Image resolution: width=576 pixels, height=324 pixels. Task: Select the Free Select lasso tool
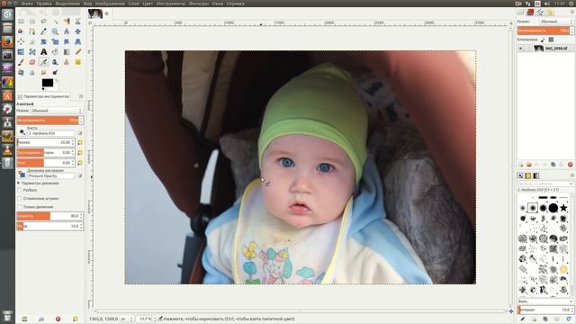[44, 22]
